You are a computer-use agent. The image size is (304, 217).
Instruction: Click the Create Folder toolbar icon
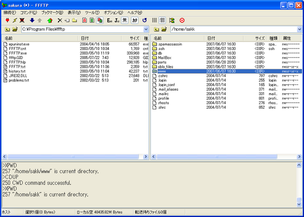(x=74, y=20)
